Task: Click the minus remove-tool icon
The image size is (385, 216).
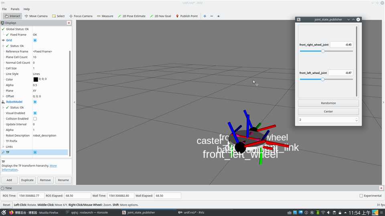Action: [212, 16]
